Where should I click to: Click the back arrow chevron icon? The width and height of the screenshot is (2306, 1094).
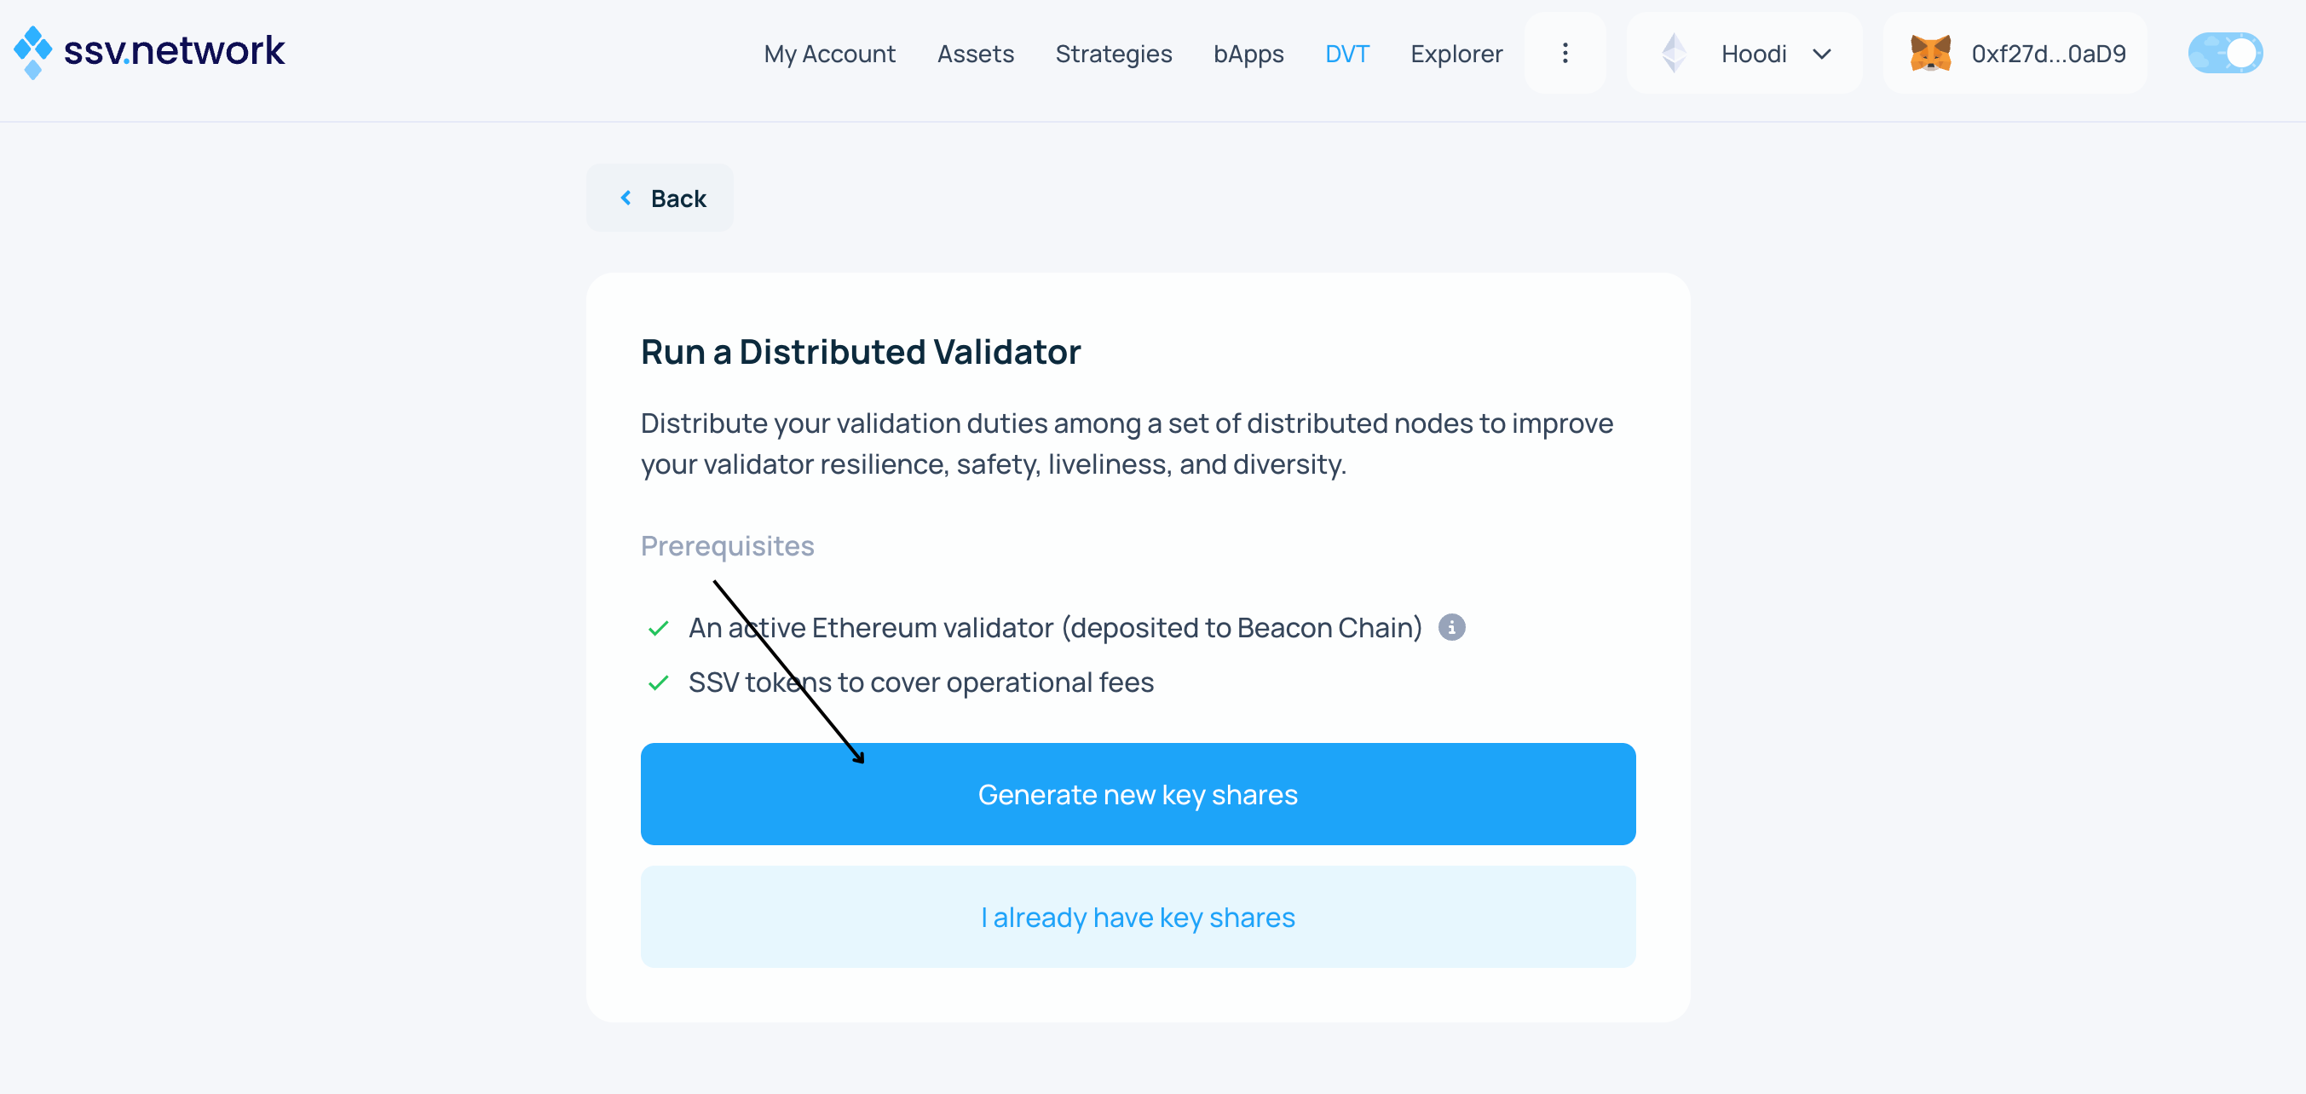[x=626, y=198]
